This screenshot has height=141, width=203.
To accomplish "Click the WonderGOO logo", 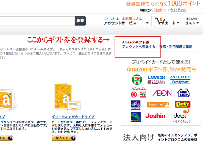I will [135, 117].
